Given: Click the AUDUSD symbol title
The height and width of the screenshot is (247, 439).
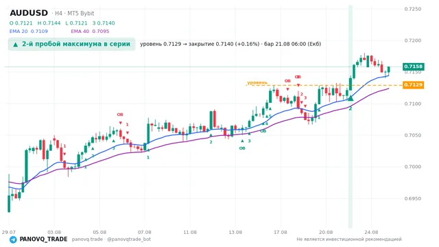Looking at the screenshot, I should tap(29, 13).
